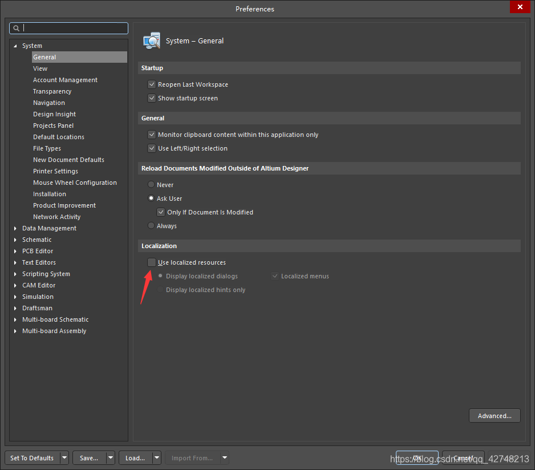Expand the Data Management tree node
Viewport: 535px width, 470px height.
pyautogui.click(x=16, y=228)
